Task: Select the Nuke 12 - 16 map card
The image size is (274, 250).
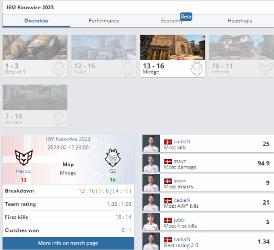Action: coord(104,56)
